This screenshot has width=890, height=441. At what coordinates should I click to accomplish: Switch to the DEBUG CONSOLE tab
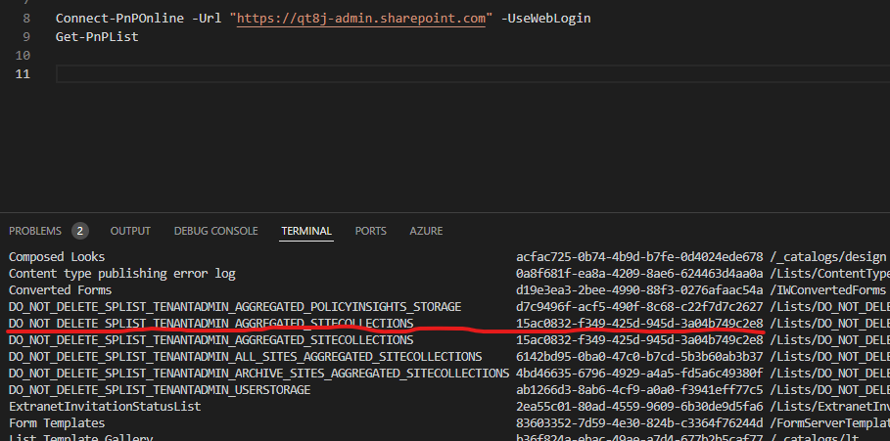coord(215,231)
